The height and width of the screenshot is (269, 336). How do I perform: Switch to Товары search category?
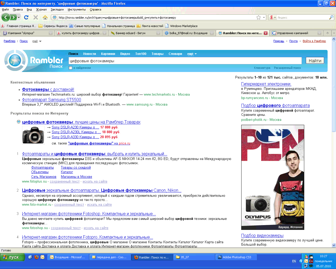pos(157,54)
